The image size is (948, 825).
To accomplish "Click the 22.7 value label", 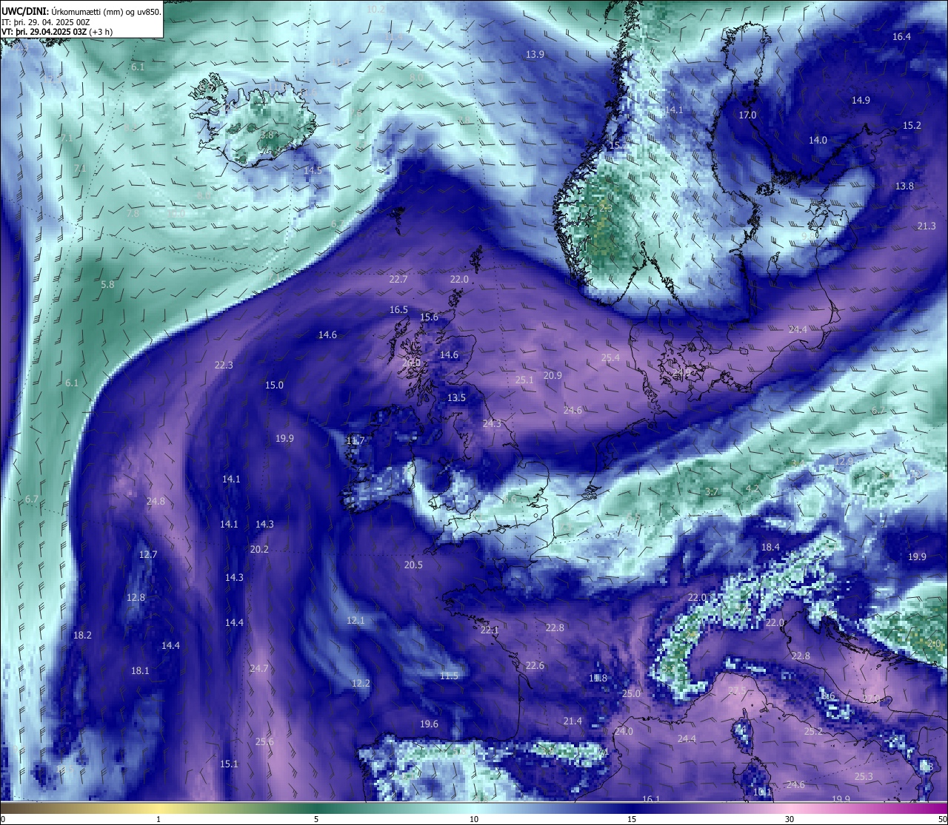I will coord(398,279).
